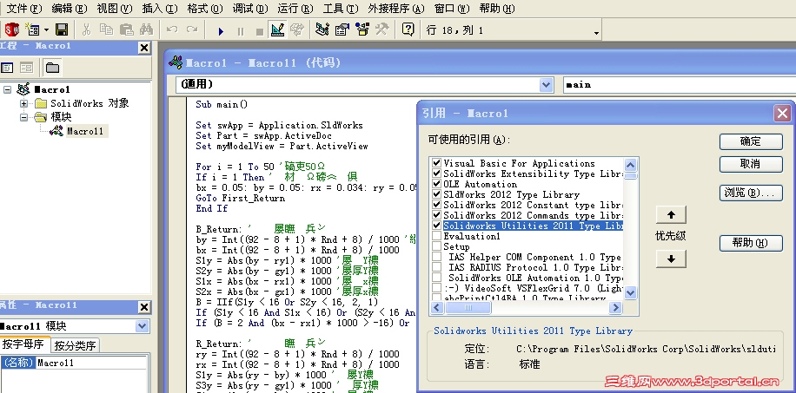This screenshot has height=393, width=796.
Task: Check IAS RADIUS Protocol reference
Action: click(436, 267)
